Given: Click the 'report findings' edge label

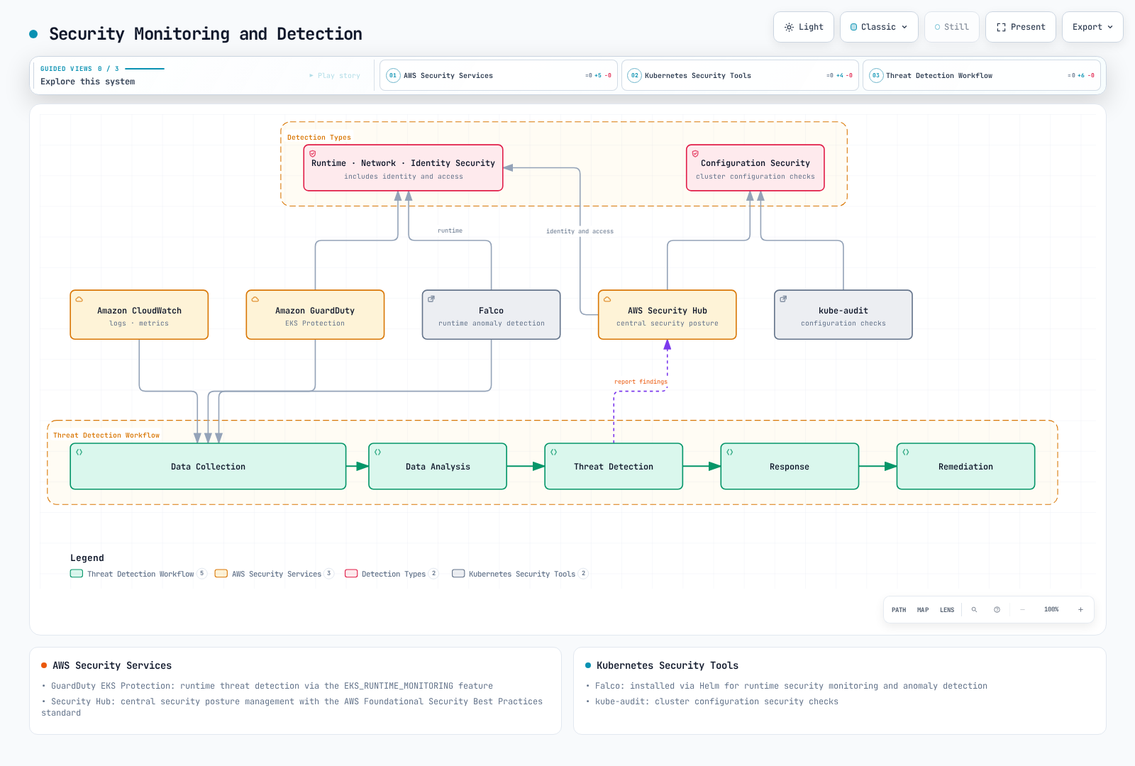Looking at the screenshot, I should pos(641,382).
